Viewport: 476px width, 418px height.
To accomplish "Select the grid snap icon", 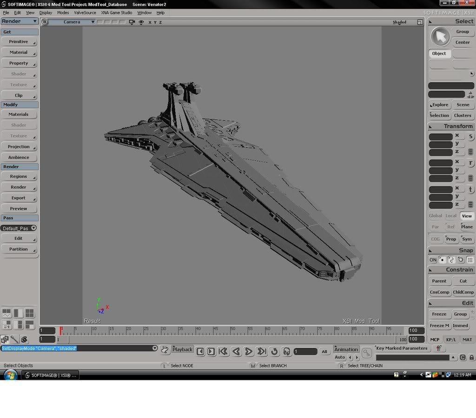I will [470, 260].
